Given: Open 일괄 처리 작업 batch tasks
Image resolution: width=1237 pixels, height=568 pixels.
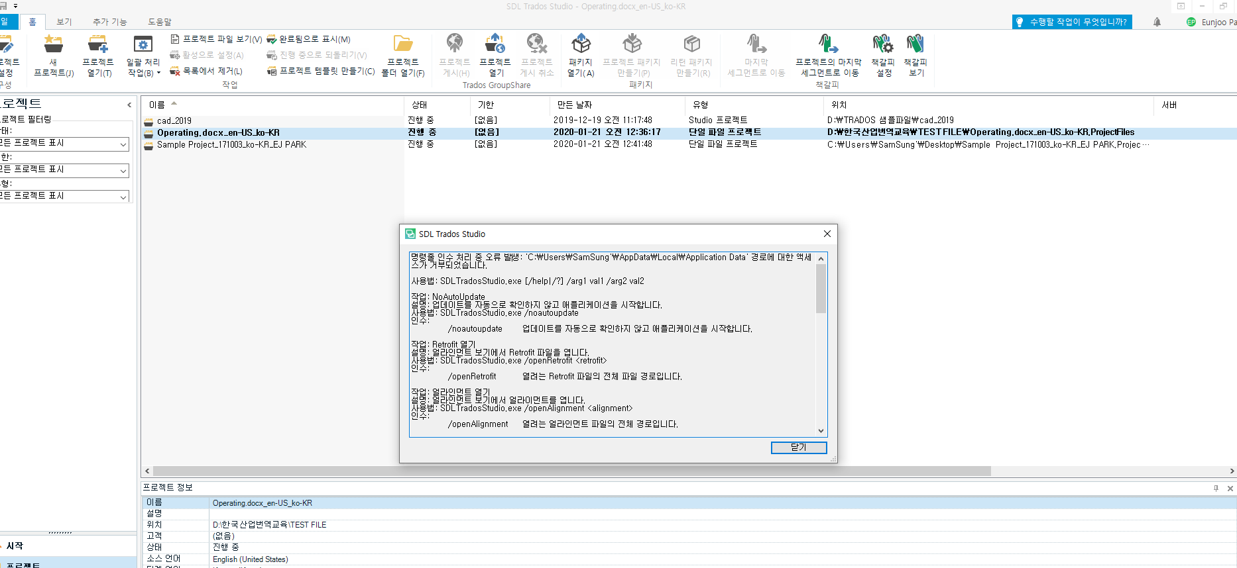Looking at the screenshot, I should pyautogui.click(x=143, y=56).
